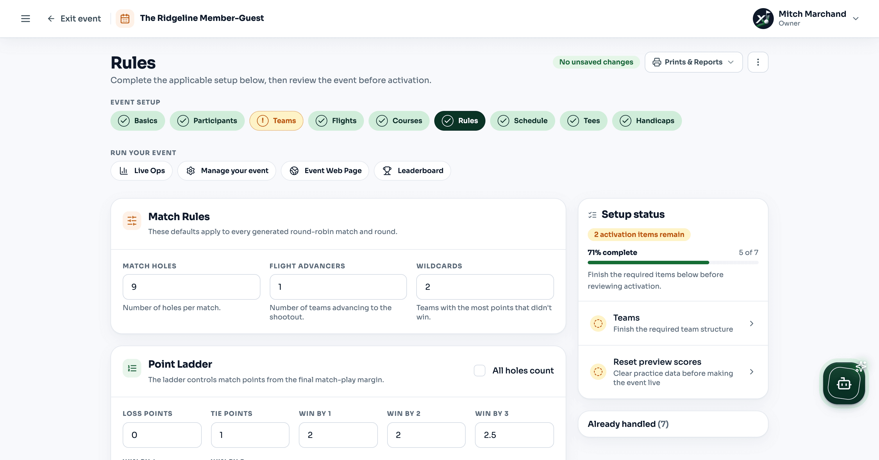Click Mitch Marchand's profile avatar

pyautogui.click(x=763, y=18)
